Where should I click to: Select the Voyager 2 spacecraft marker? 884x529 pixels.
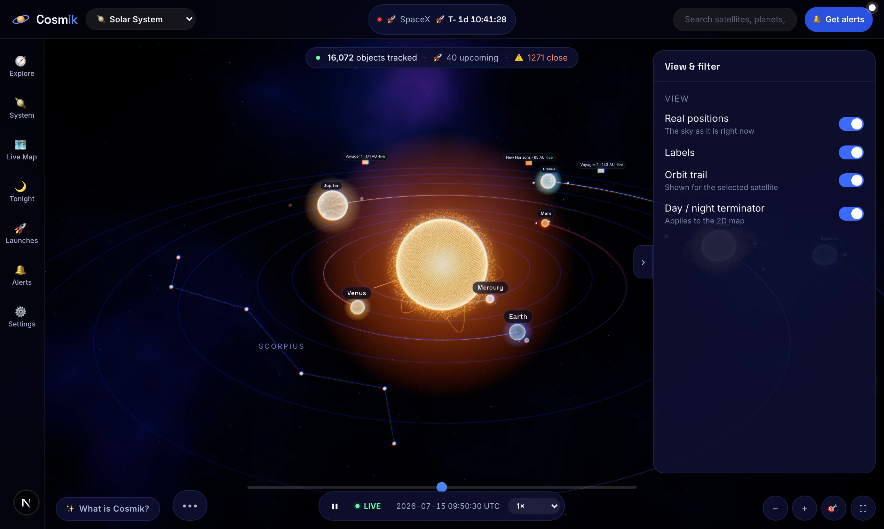click(x=601, y=171)
